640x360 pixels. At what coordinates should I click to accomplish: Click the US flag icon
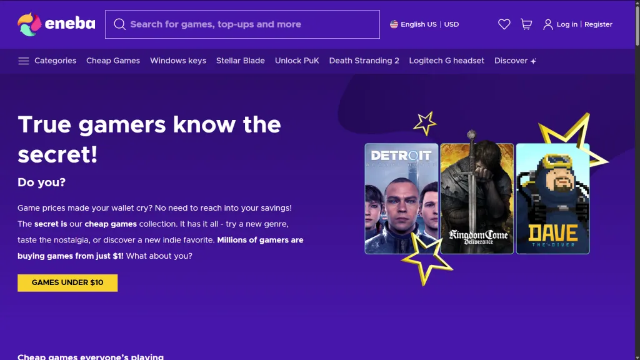394,24
